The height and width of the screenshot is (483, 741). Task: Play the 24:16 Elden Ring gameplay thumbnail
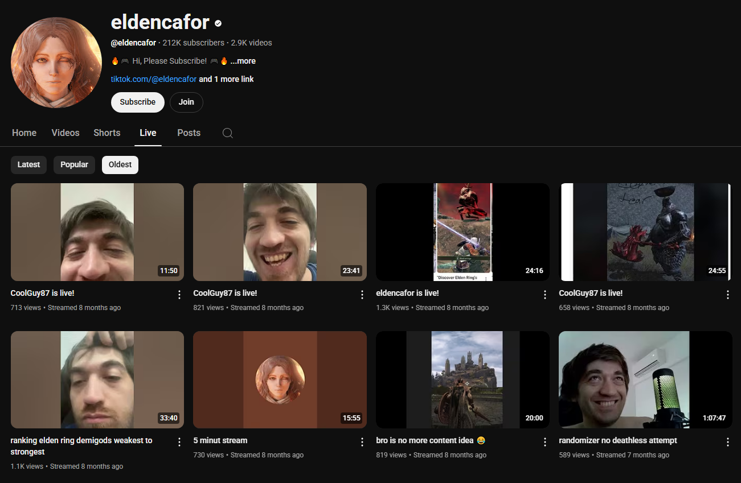pos(463,232)
